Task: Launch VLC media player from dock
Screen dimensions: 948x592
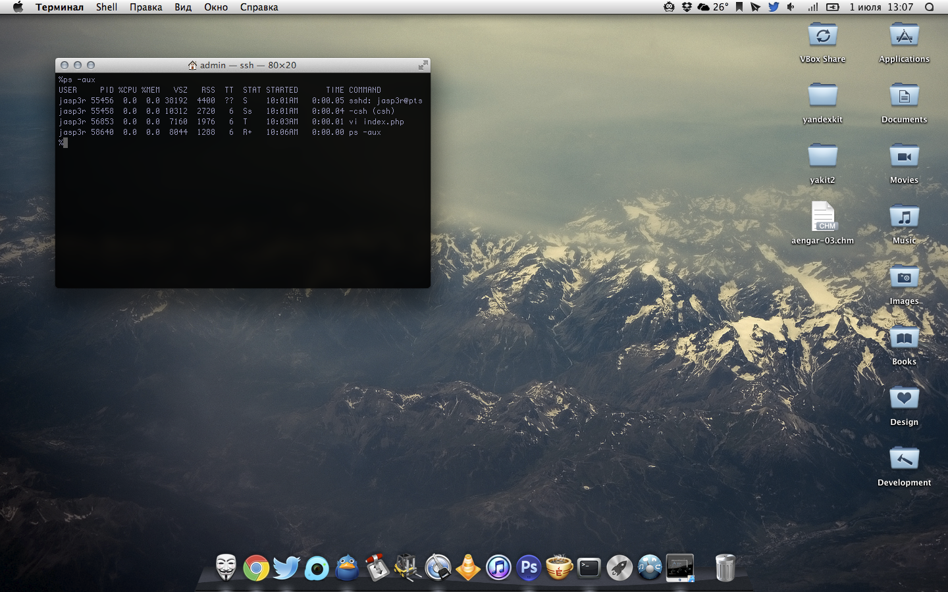Action: pos(468,568)
